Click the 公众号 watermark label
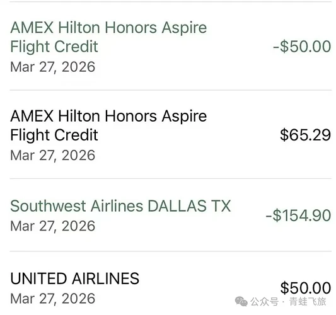Viewport: 336px width, 315px height. (264, 302)
